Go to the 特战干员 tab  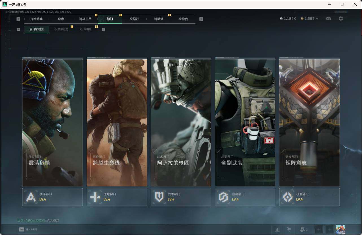(85, 19)
